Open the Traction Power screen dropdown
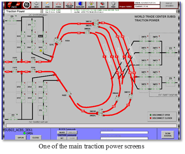 pos(41,11)
